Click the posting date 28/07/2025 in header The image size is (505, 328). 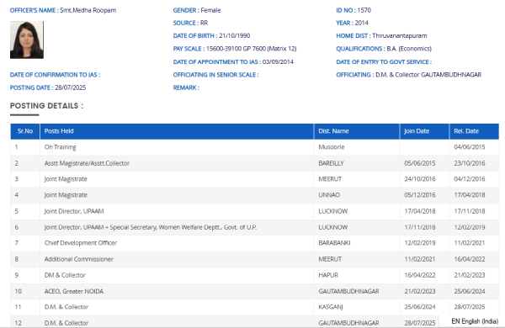click(70, 87)
